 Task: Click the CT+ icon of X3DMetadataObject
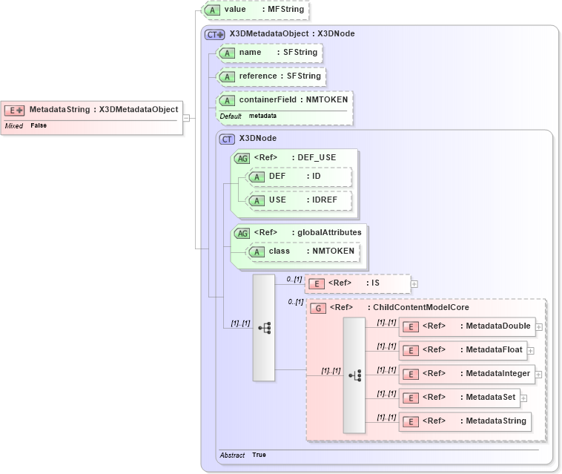(x=215, y=34)
